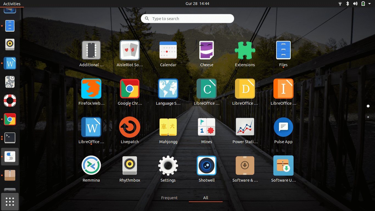This screenshot has height=211, width=375.
Task: Click Activities in the top bar
Action: pos(12,4)
